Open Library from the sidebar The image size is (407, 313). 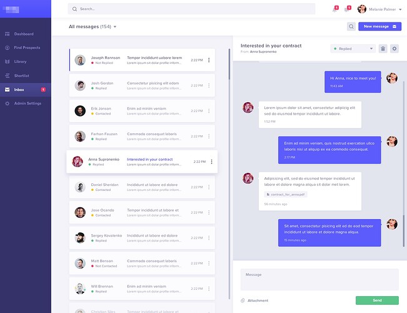point(26,61)
